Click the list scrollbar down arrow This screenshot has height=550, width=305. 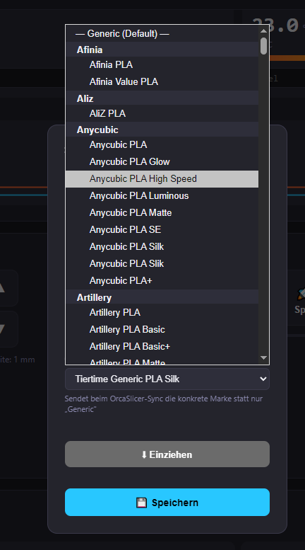(264, 357)
